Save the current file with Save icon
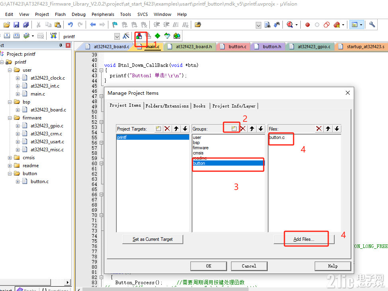388x291 pixels. pos(16,25)
